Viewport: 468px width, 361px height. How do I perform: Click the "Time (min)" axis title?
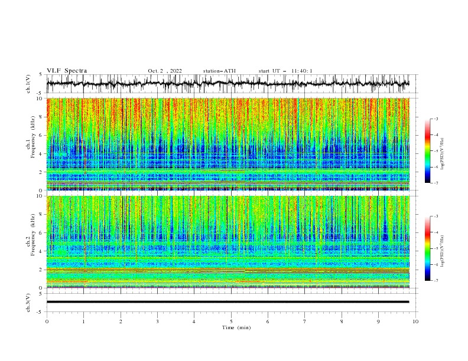[236, 327]
